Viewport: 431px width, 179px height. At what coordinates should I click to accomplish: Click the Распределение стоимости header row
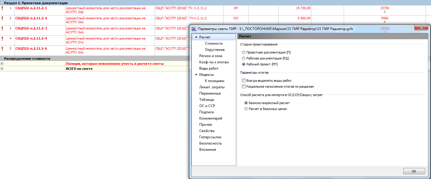tap(95, 59)
